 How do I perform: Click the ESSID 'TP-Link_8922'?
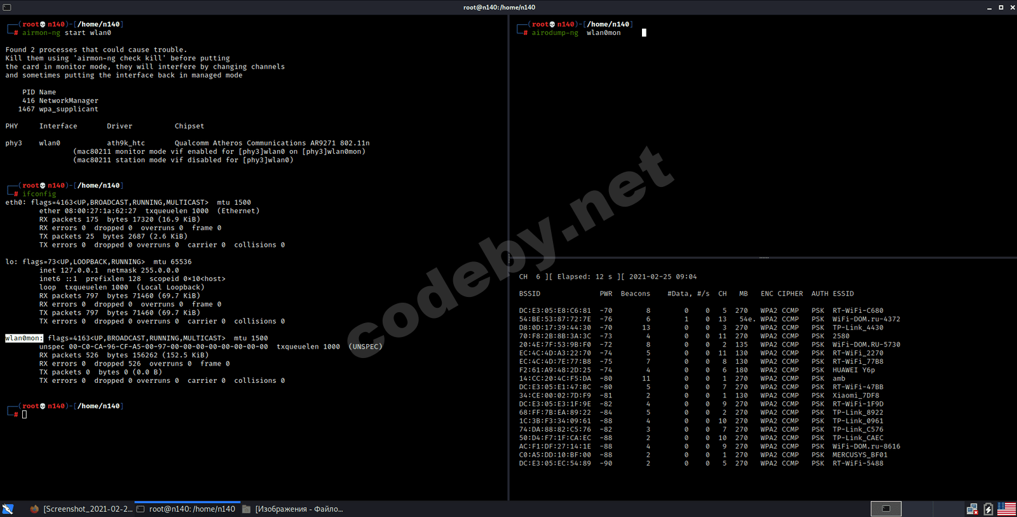(858, 413)
